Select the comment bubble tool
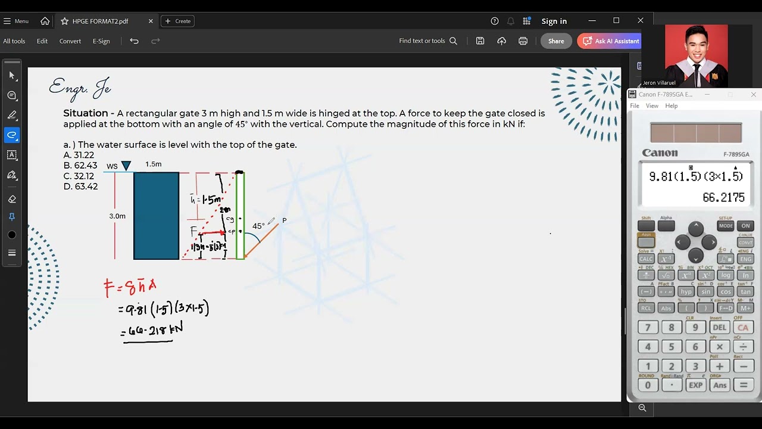The height and width of the screenshot is (429, 762). click(x=12, y=95)
